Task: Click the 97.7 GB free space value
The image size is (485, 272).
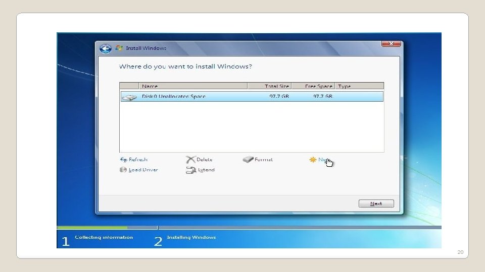Action: click(323, 96)
